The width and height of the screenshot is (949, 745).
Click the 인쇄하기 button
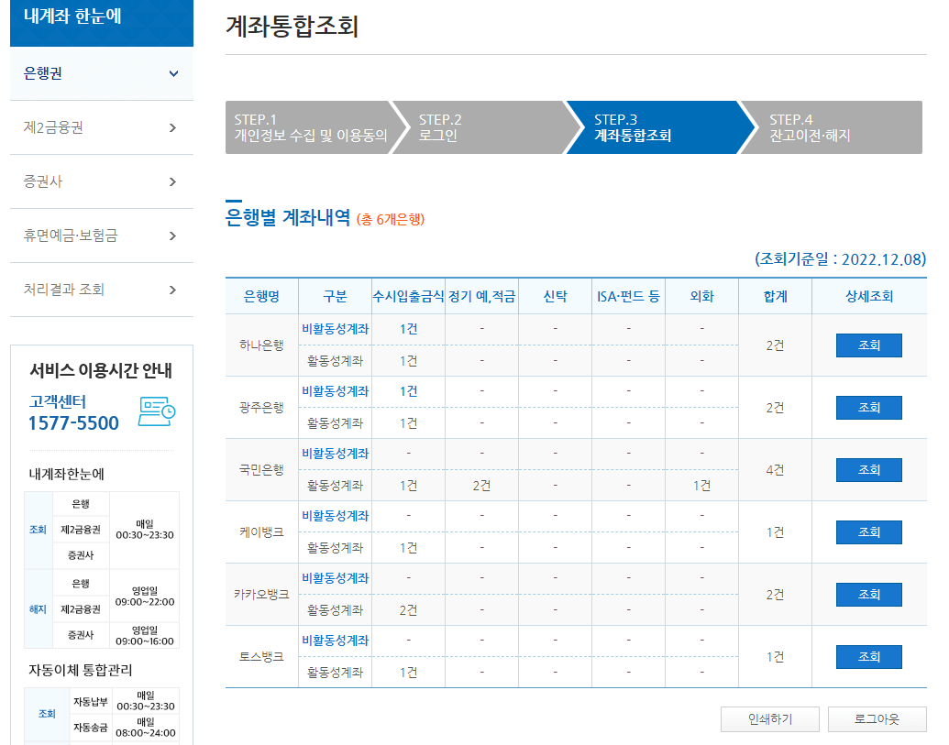tap(769, 718)
